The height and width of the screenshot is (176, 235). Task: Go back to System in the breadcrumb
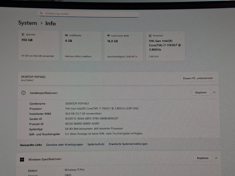(x=28, y=23)
